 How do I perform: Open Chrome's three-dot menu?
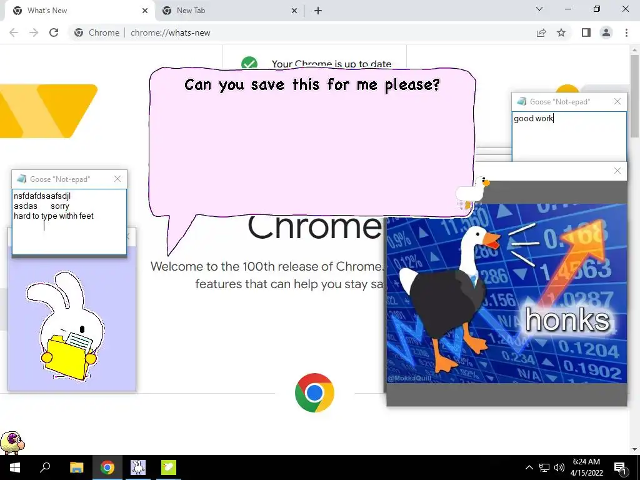pyautogui.click(x=626, y=32)
